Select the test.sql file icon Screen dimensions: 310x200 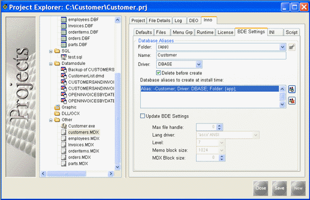(64, 57)
